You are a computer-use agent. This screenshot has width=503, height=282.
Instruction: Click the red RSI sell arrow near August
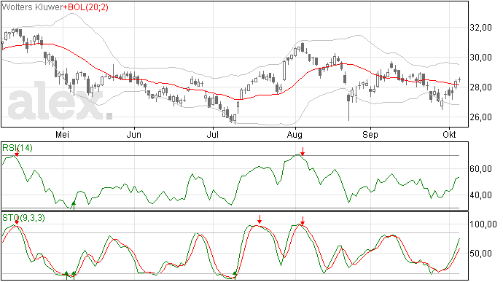tap(303, 152)
